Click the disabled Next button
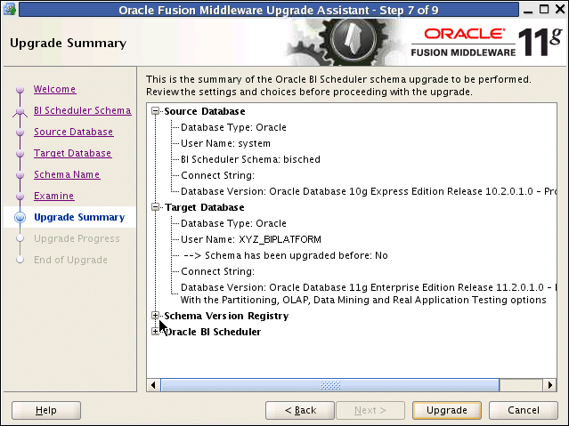The width and height of the screenshot is (569, 426). 370,410
